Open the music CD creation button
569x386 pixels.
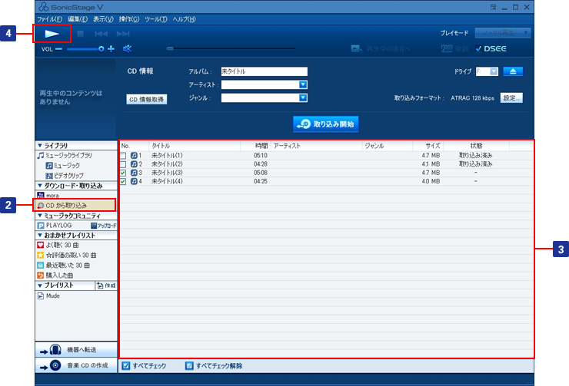[76, 365]
